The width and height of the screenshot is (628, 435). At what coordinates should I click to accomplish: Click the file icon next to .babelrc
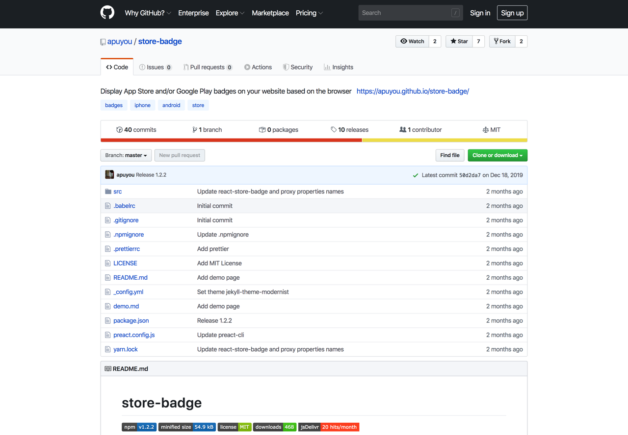107,206
